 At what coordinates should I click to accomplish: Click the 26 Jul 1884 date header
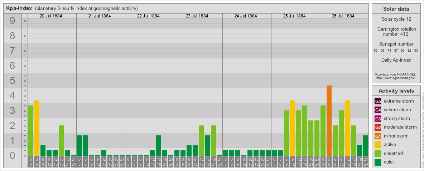tap(343, 16)
